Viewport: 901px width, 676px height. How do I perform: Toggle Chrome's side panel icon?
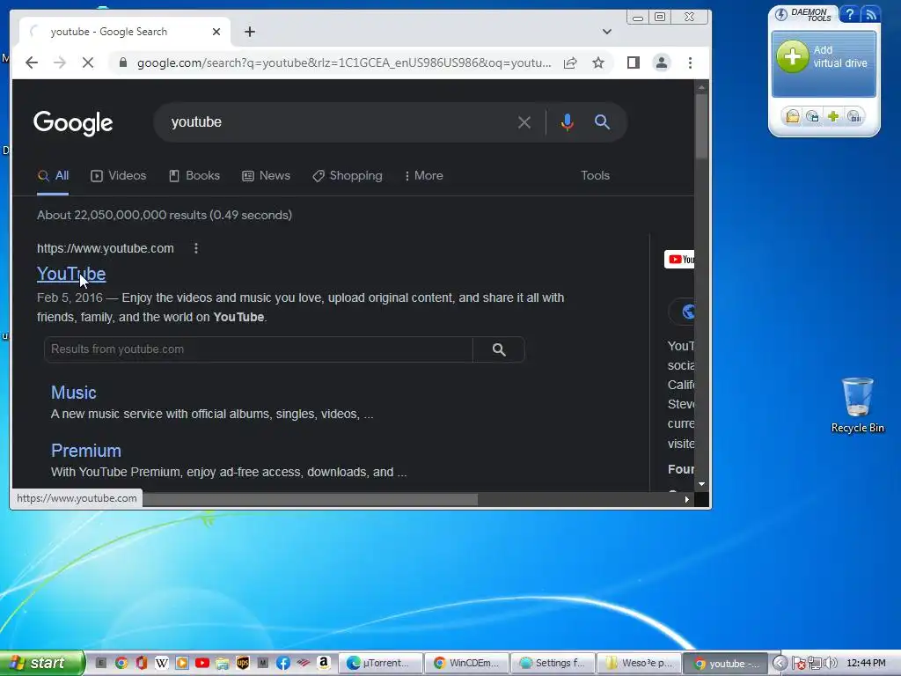634,62
